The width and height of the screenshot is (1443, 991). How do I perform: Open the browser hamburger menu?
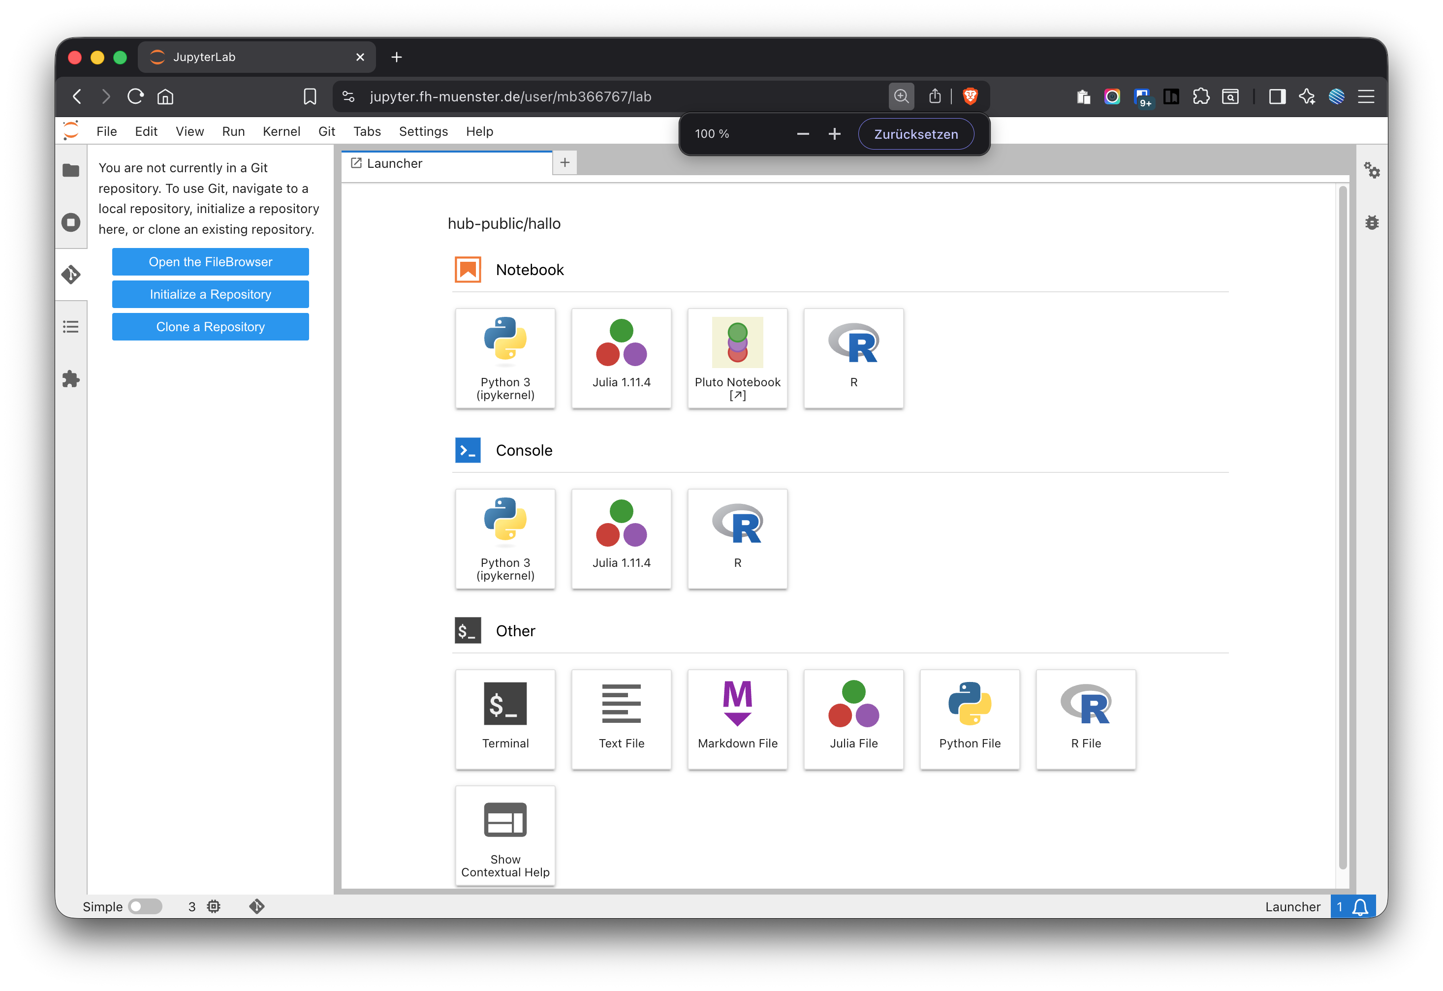(x=1365, y=96)
